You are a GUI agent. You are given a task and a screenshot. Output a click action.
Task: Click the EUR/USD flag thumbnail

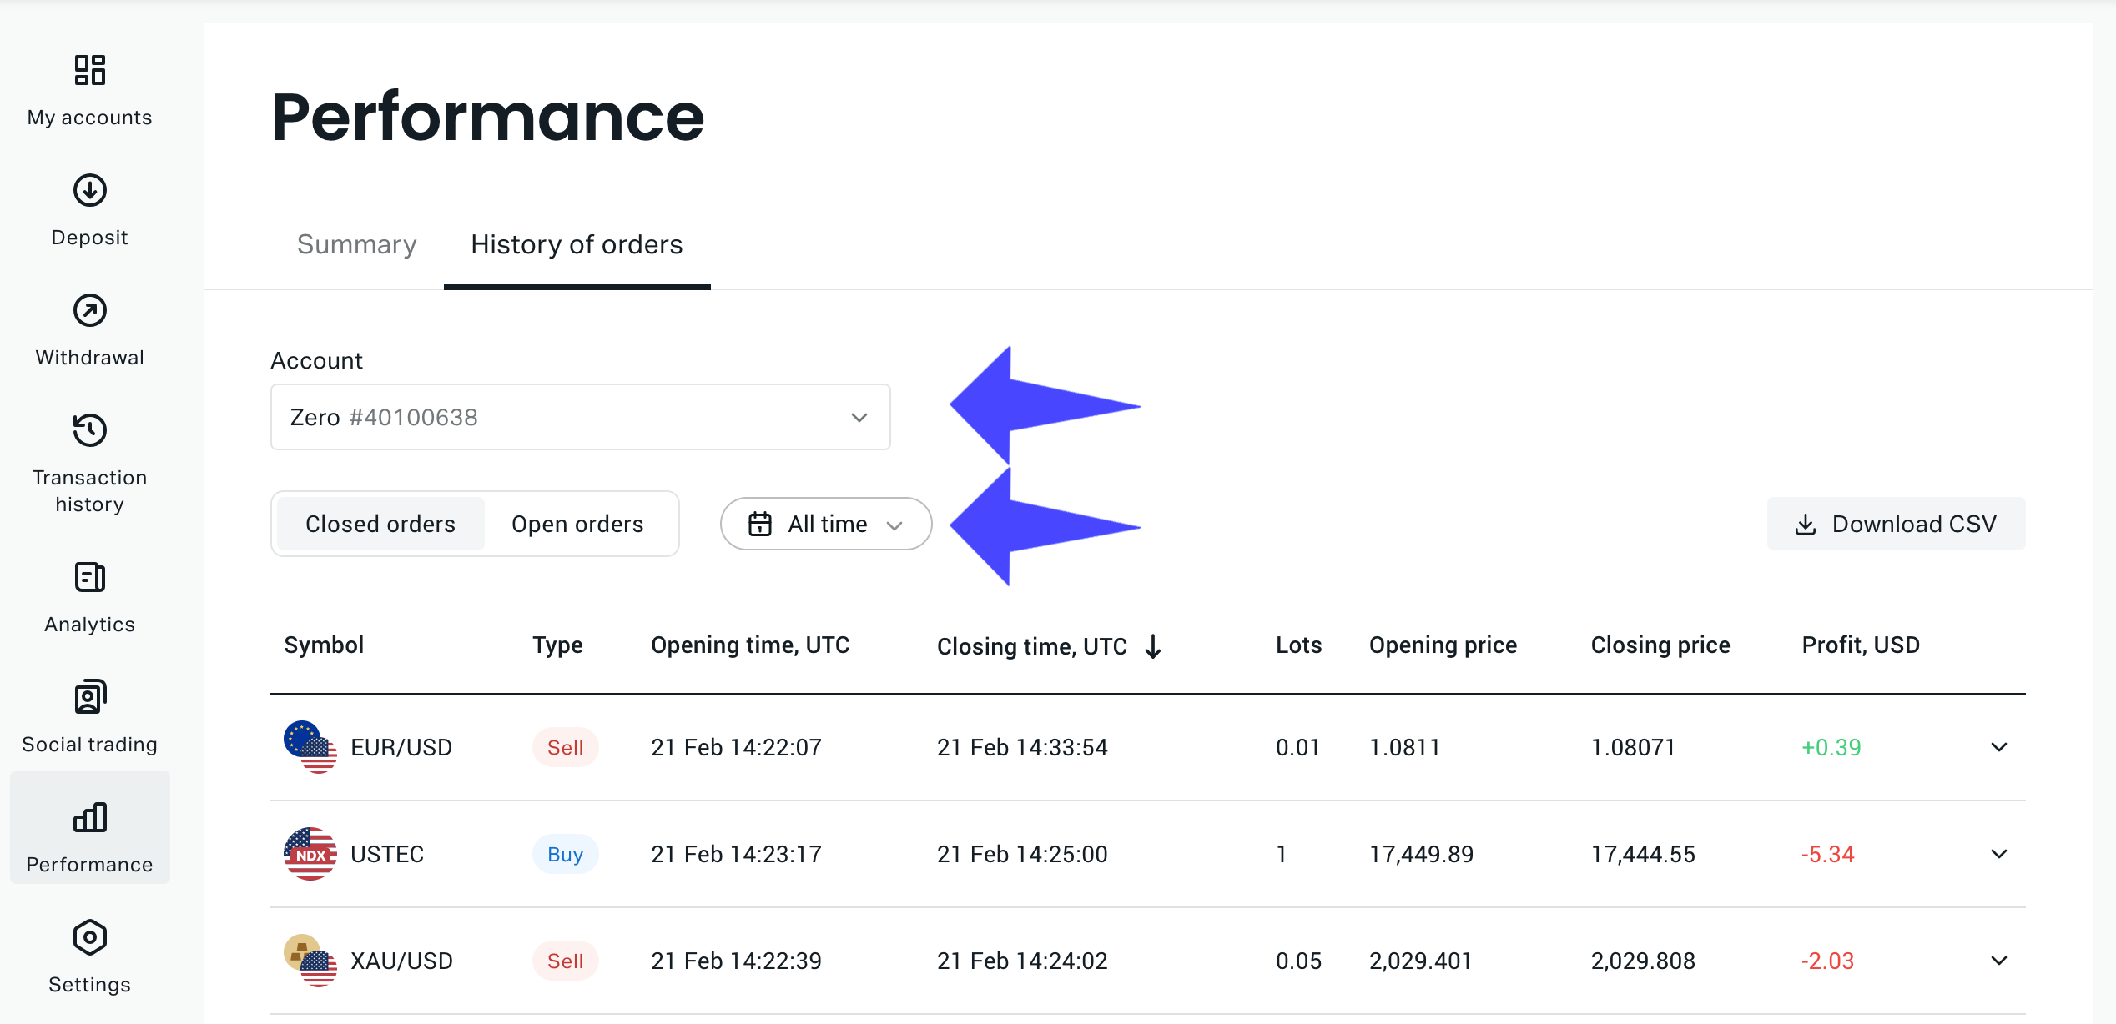(310, 747)
